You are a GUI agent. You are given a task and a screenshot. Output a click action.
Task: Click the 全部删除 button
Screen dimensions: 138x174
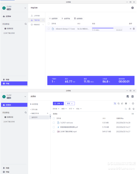(x=78, y=19)
